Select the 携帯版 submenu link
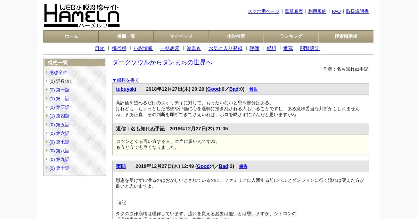The width and height of the screenshot is (417, 219). point(119,49)
